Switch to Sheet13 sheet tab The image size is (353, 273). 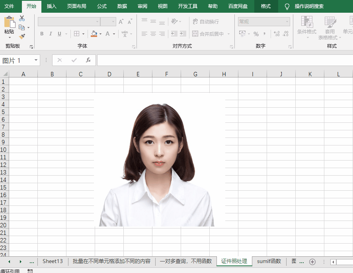click(53, 261)
